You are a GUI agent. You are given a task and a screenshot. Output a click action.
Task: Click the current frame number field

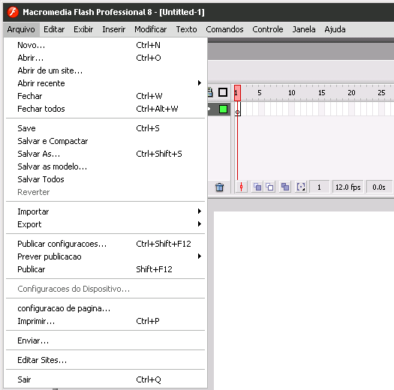point(319,187)
